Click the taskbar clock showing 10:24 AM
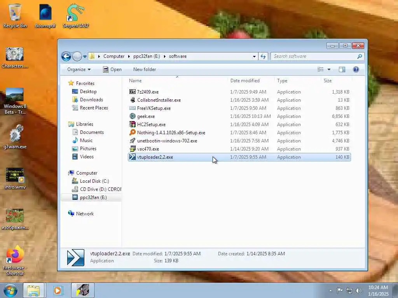This screenshot has width=398, height=298. (378, 291)
